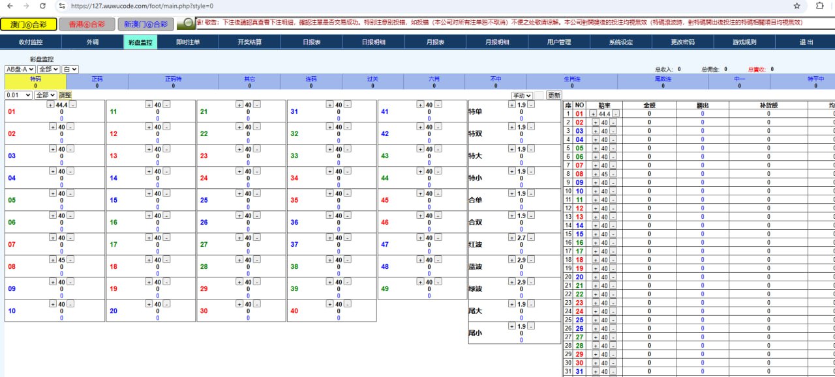
Task: Expand the 0.01 step value dropdown
Action: (18, 95)
